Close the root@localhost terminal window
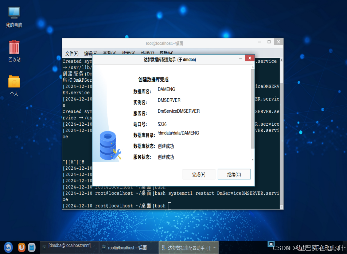The width and height of the screenshot is (347, 254). [279, 42]
